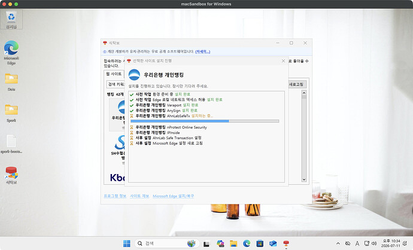
Task: Open the notification bell in tray
Action: [405, 243]
